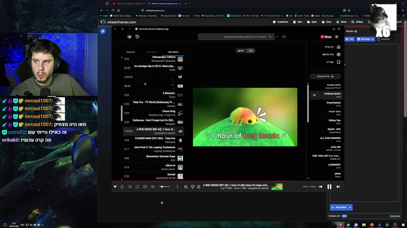Image resolution: width=407 pixels, height=228 pixels.
Task: Open the three-dot more options in player bar
Action: [x=177, y=187]
